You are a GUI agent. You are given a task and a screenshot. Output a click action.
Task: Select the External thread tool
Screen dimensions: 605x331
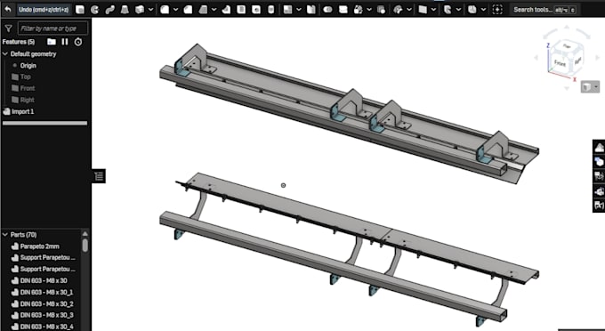270,10
